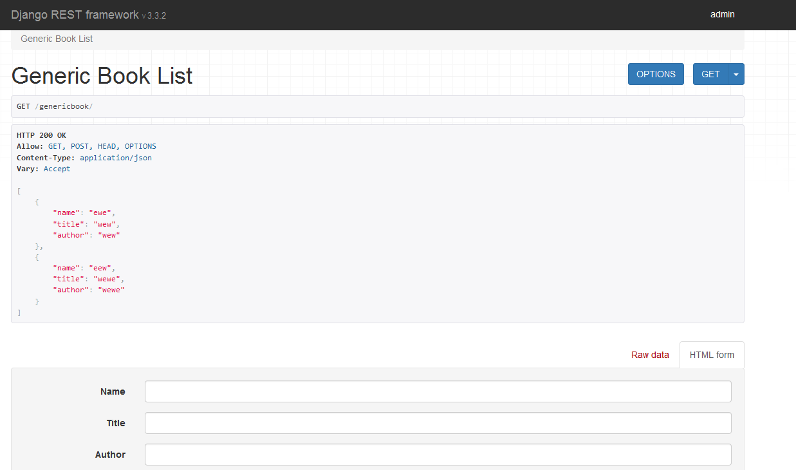Switch to the Raw data tab

click(x=650, y=355)
